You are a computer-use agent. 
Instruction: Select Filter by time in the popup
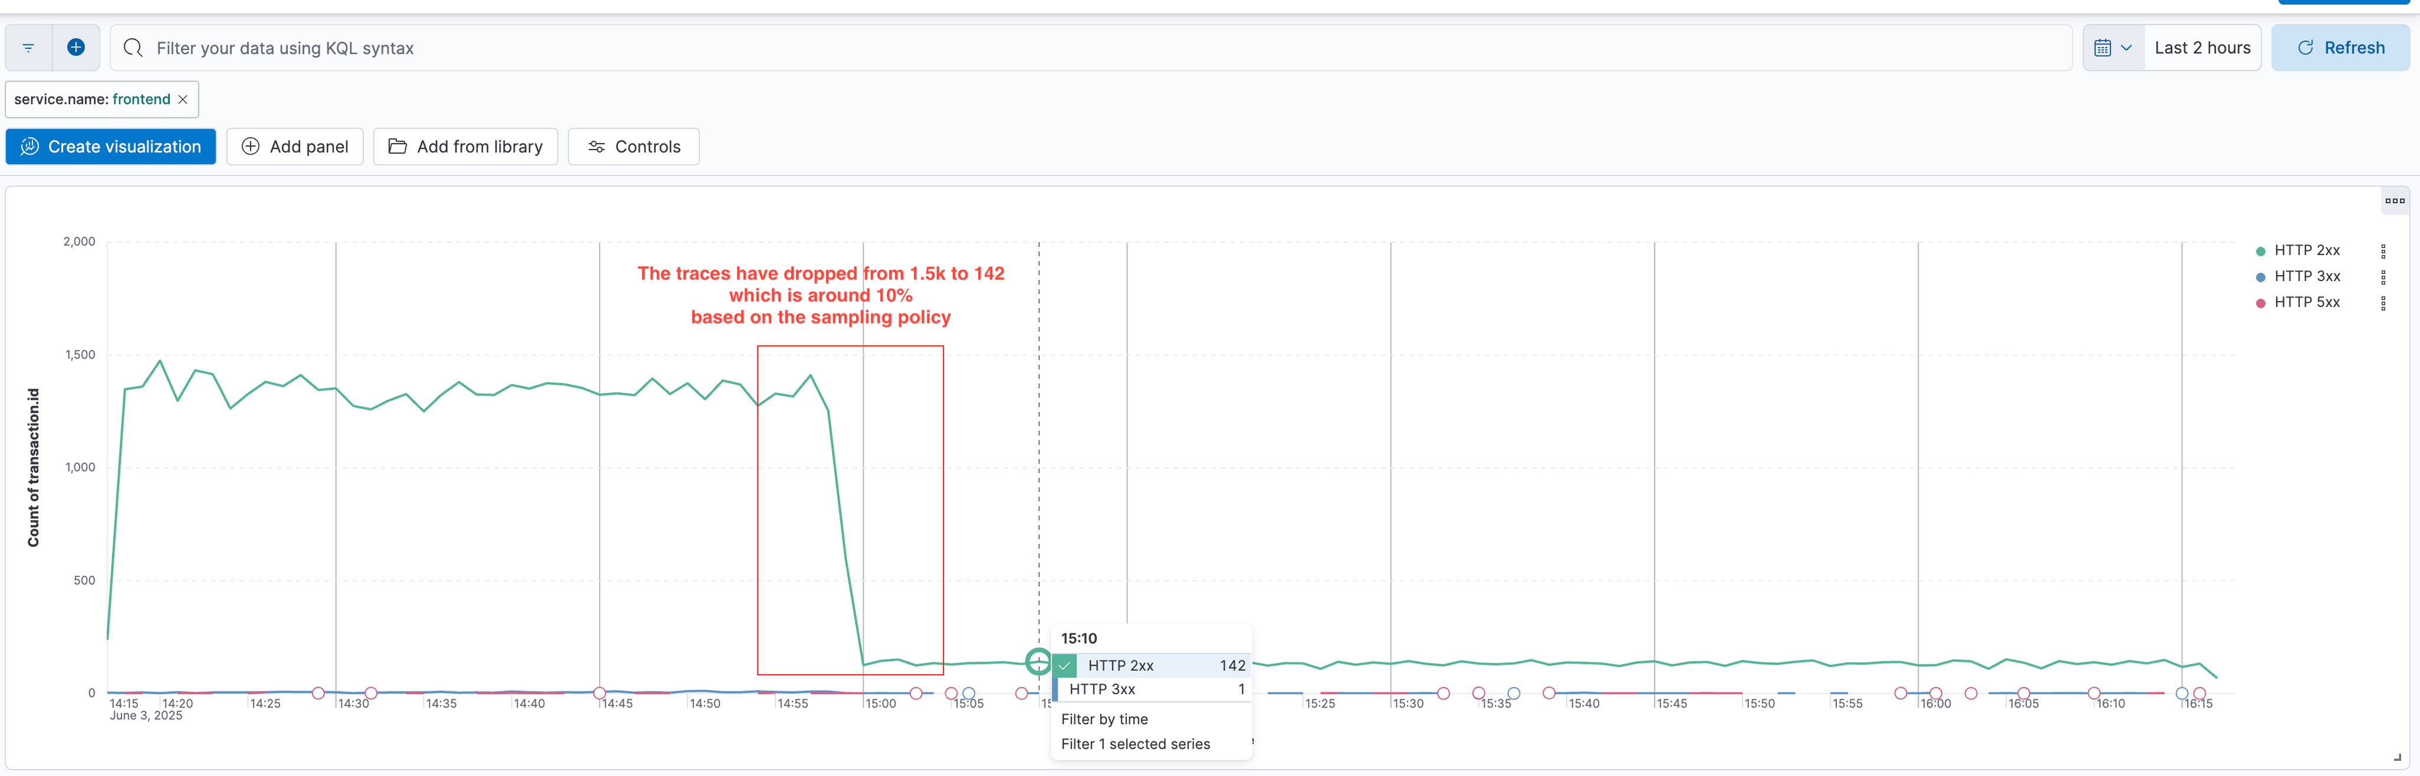(1105, 719)
